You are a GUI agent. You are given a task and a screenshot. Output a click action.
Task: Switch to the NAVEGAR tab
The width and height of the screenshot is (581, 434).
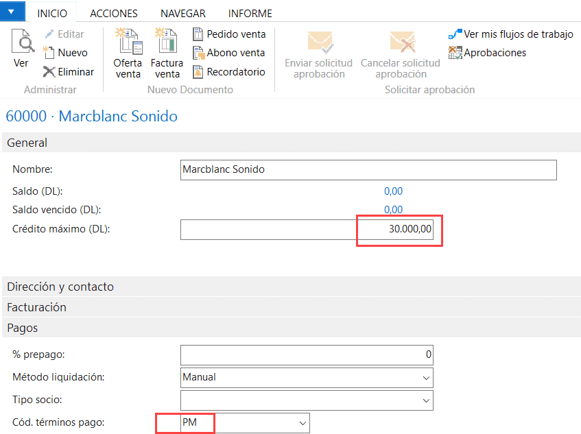click(183, 13)
